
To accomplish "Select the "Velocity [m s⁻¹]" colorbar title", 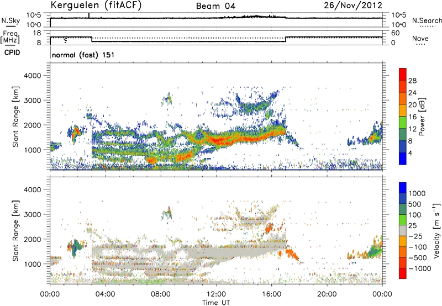I will tap(436, 231).
